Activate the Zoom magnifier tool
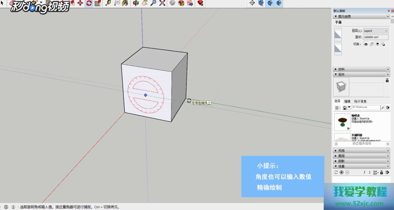 click(x=154, y=3)
